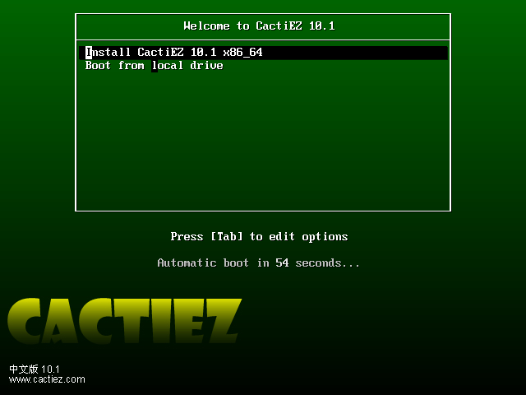526x395 pixels.
Task: Click the yellow CACTIEZ logo
Action: pyautogui.click(x=124, y=321)
